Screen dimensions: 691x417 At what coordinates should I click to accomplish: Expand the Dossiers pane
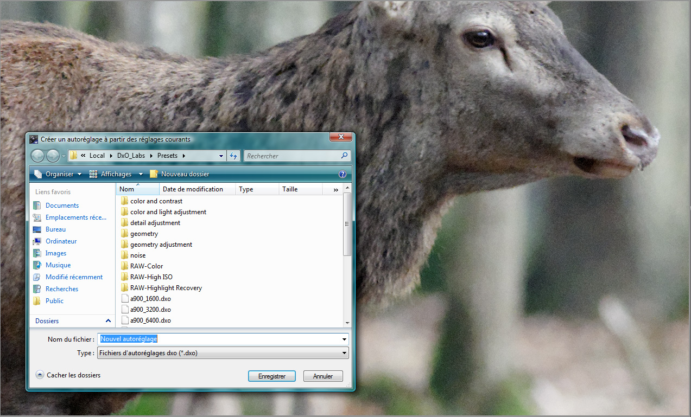click(x=108, y=321)
